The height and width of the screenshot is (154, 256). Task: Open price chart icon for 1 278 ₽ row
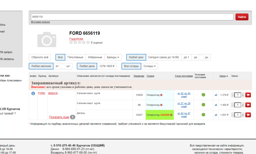click(216, 95)
